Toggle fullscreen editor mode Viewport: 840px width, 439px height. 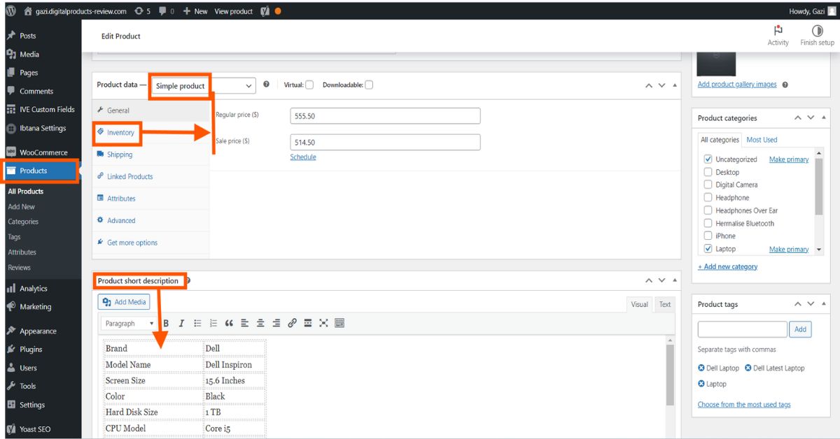323,324
